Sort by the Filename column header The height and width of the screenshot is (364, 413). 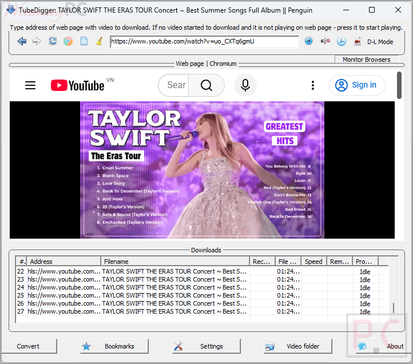[175, 262]
